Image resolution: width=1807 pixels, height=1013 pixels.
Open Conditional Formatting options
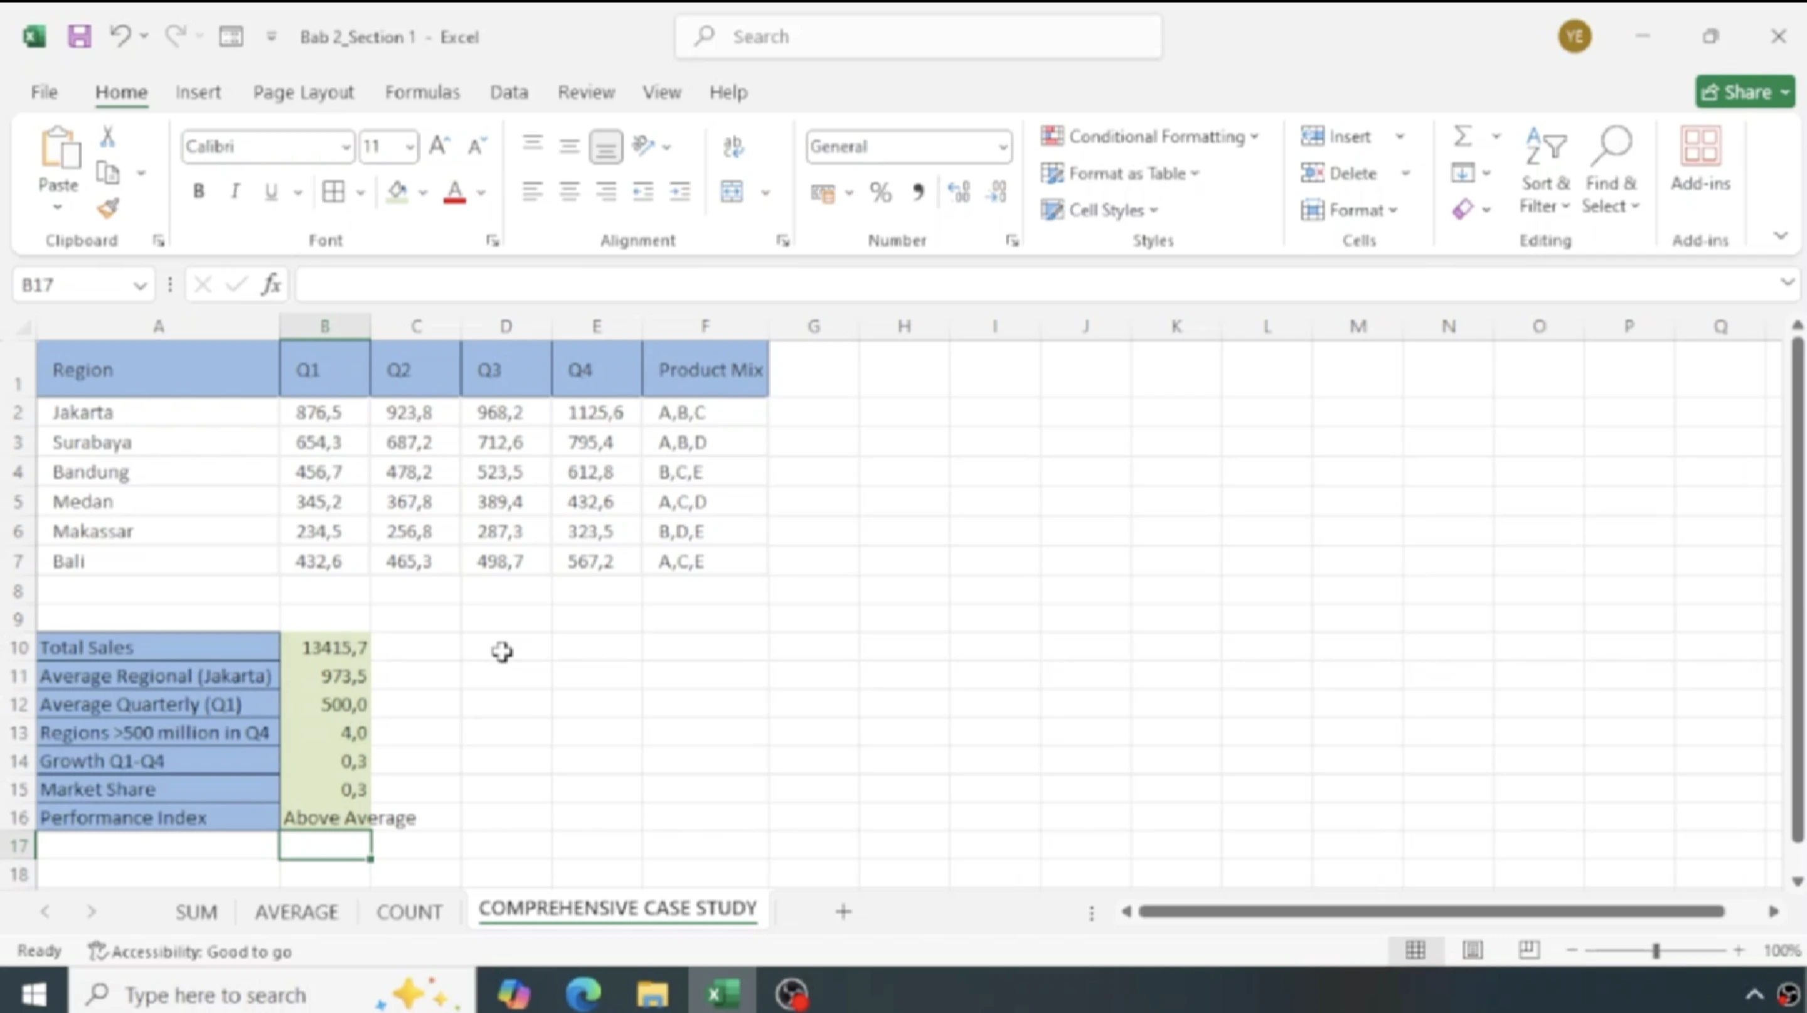click(x=1151, y=136)
